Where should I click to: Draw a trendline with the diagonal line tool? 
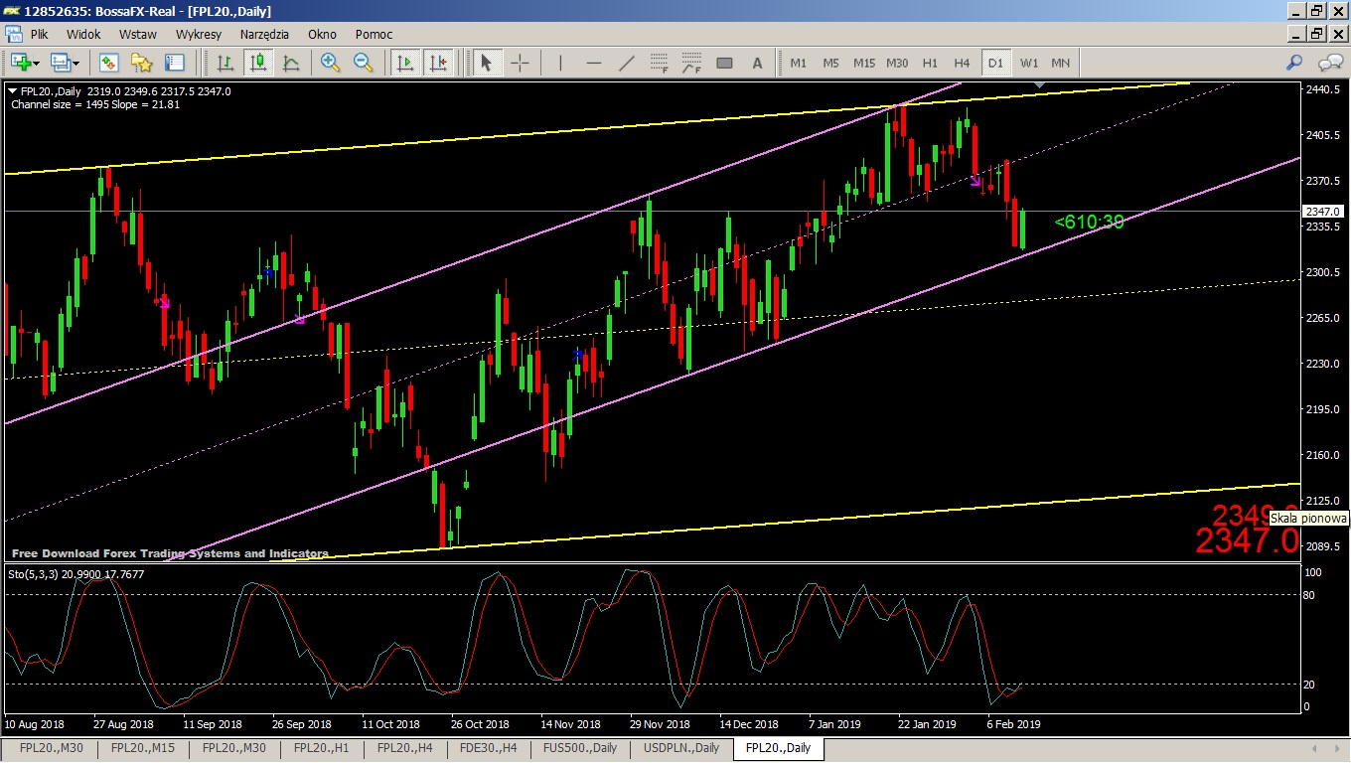click(x=627, y=63)
